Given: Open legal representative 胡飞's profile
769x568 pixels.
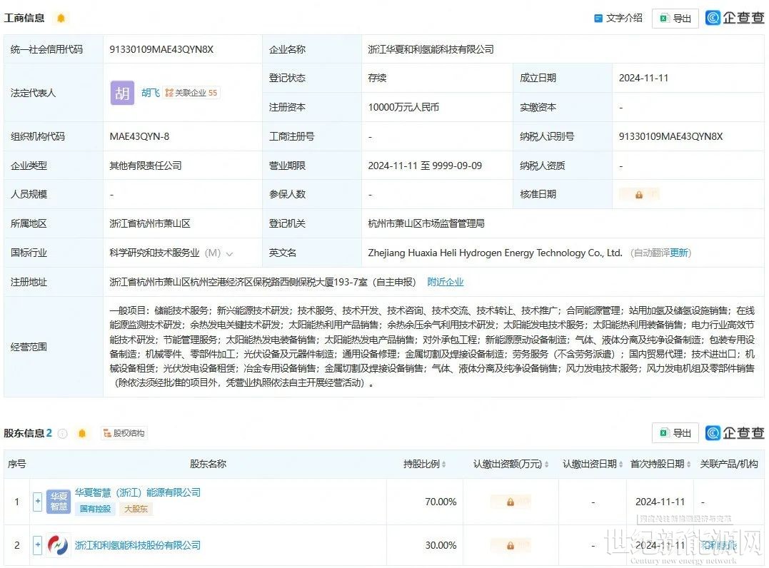Looking at the screenshot, I should tap(151, 93).
